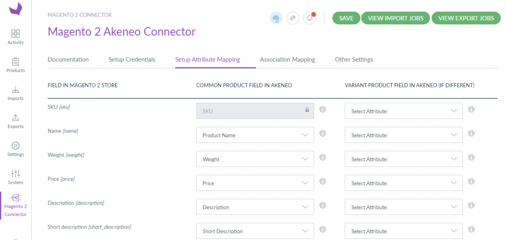
Task: Select Magento 2 Connector sidebar item
Action: (x=16, y=205)
